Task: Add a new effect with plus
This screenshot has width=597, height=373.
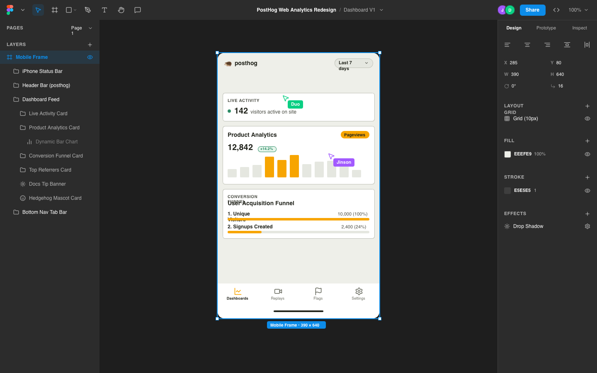Action: tap(587, 214)
